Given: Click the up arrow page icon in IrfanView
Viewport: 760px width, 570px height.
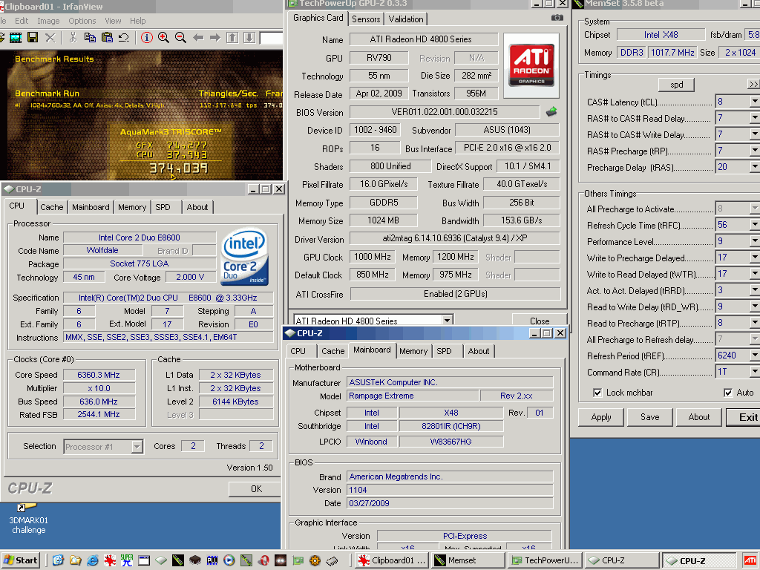Looking at the screenshot, I should tap(232, 37).
